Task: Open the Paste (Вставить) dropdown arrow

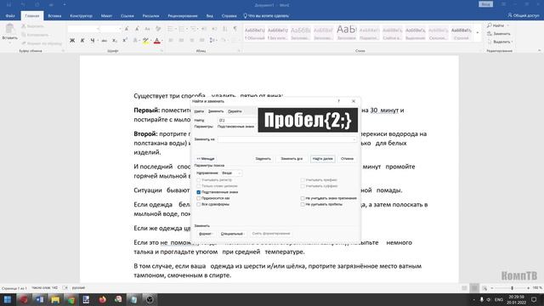Action: [x=9, y=42]
